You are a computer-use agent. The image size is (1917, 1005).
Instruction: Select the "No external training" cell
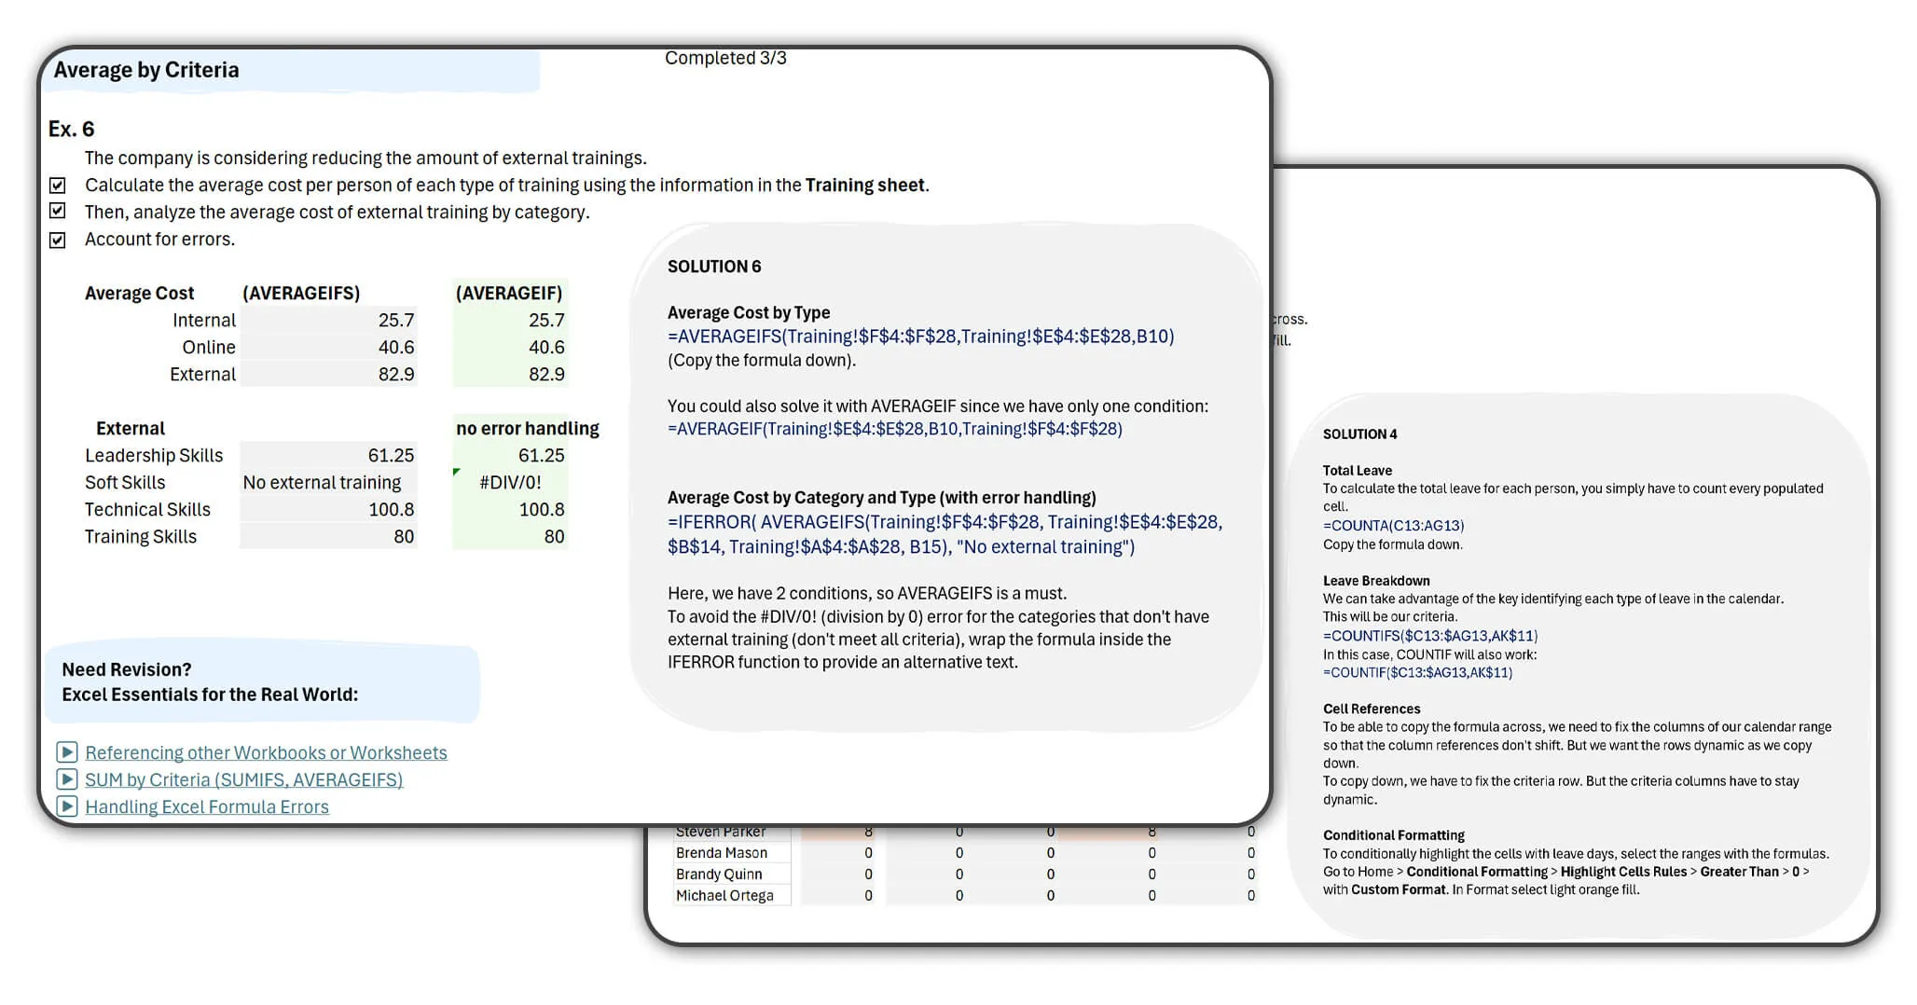click(322, 482)
